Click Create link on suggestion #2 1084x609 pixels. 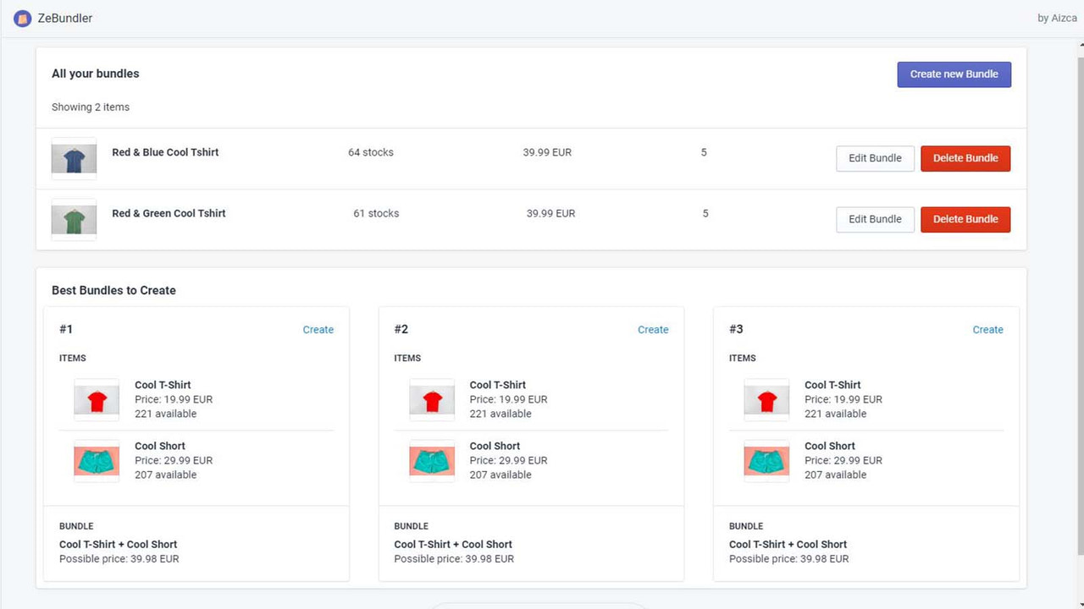click(x=653, y=330)
